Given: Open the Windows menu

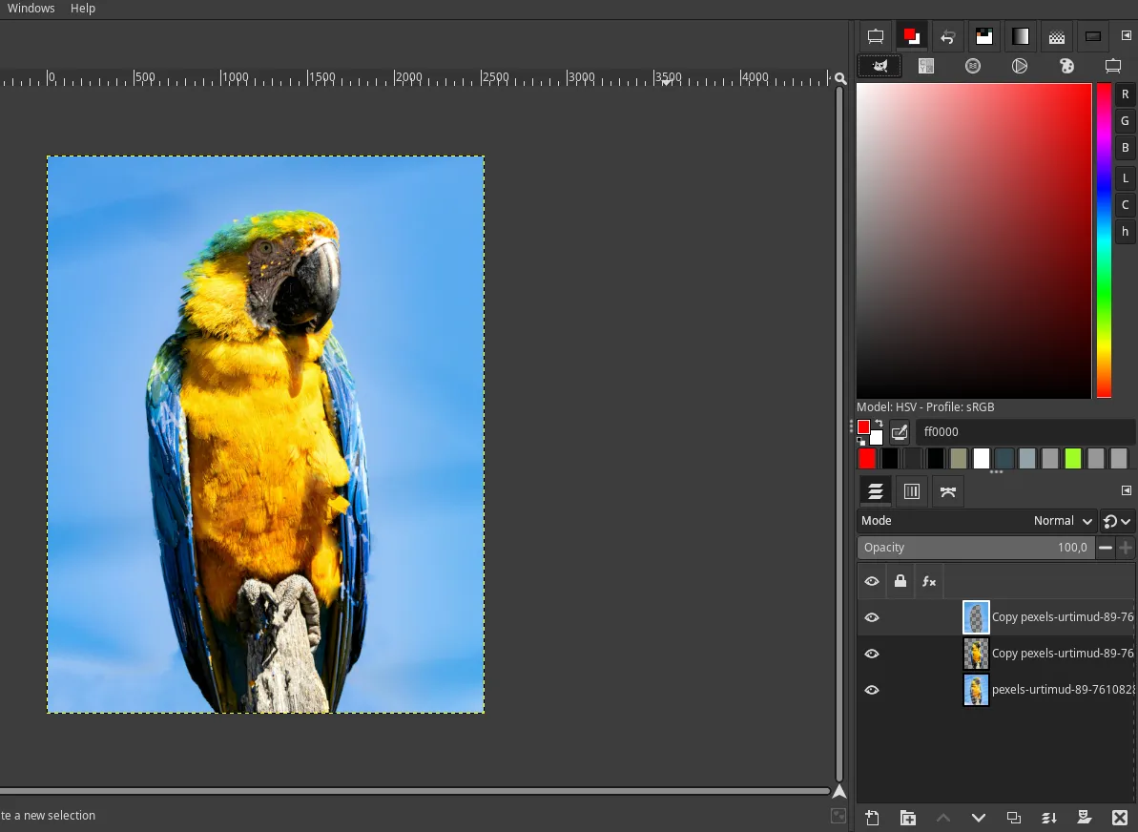Looking at the screenshot, I should (x=31, y=9).
